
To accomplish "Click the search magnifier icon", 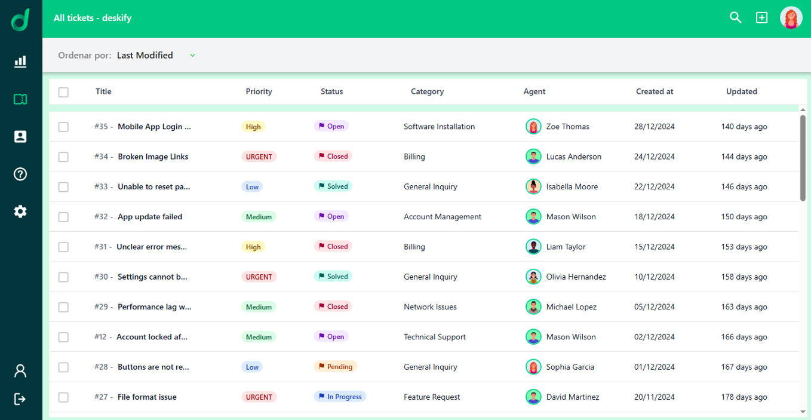I will [735, 18].
